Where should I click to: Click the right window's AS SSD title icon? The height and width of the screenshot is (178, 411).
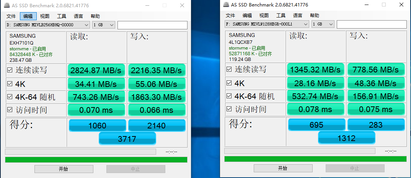(225, 5)
